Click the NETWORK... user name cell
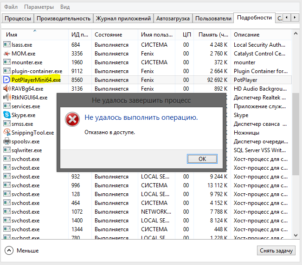This screenshot has height=265, width=302. 156,212
